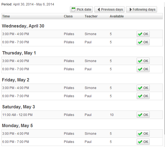Click OK for Wednesday 3:00 PM Simone class
Image resolution: width=165 pixels, height=147 pixels.
143,34
